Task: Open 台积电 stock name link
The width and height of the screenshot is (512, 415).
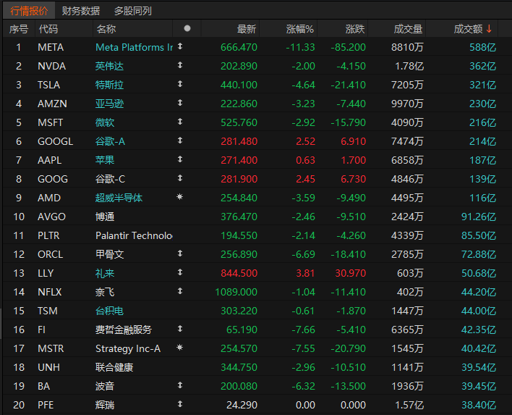Action: click(109, 311)
